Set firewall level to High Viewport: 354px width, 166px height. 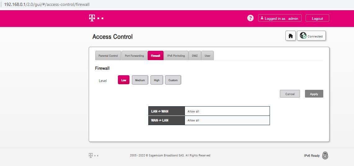(x=156, y=80)
